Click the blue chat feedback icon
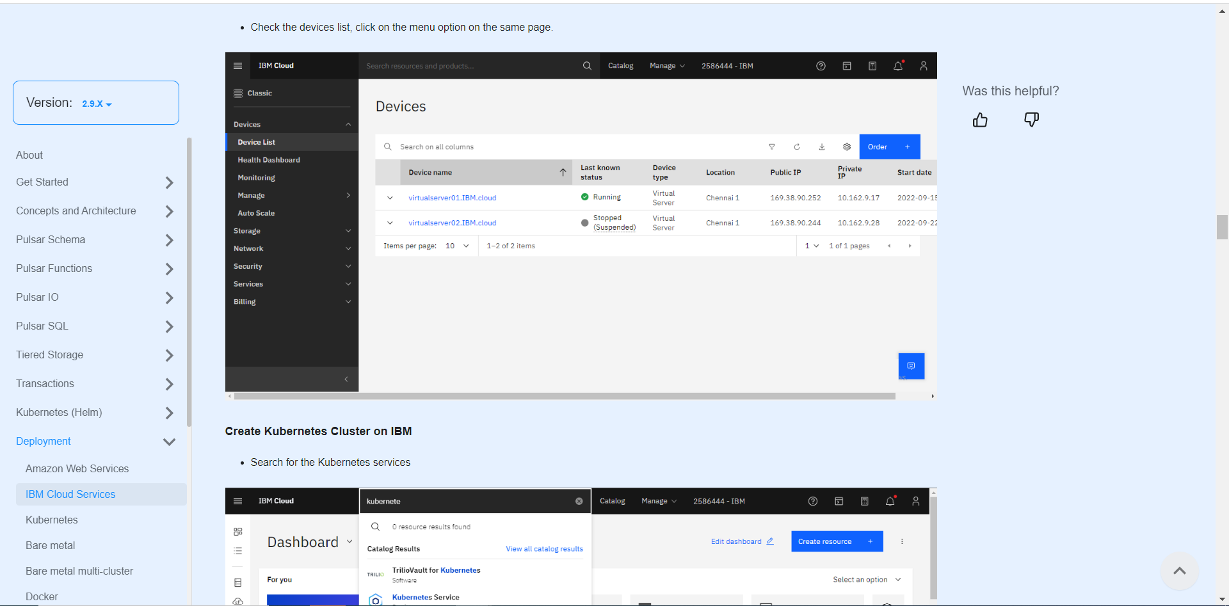Screen dimensions: 1229x606 click(x=911, y=366)
